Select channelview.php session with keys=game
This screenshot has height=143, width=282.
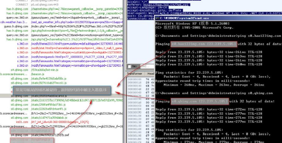pyautogui.click(x=62, y=9)
